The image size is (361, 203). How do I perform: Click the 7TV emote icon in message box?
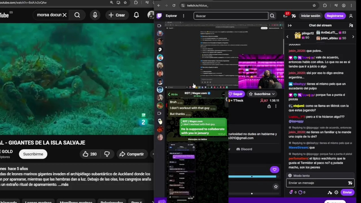point(350,183)
